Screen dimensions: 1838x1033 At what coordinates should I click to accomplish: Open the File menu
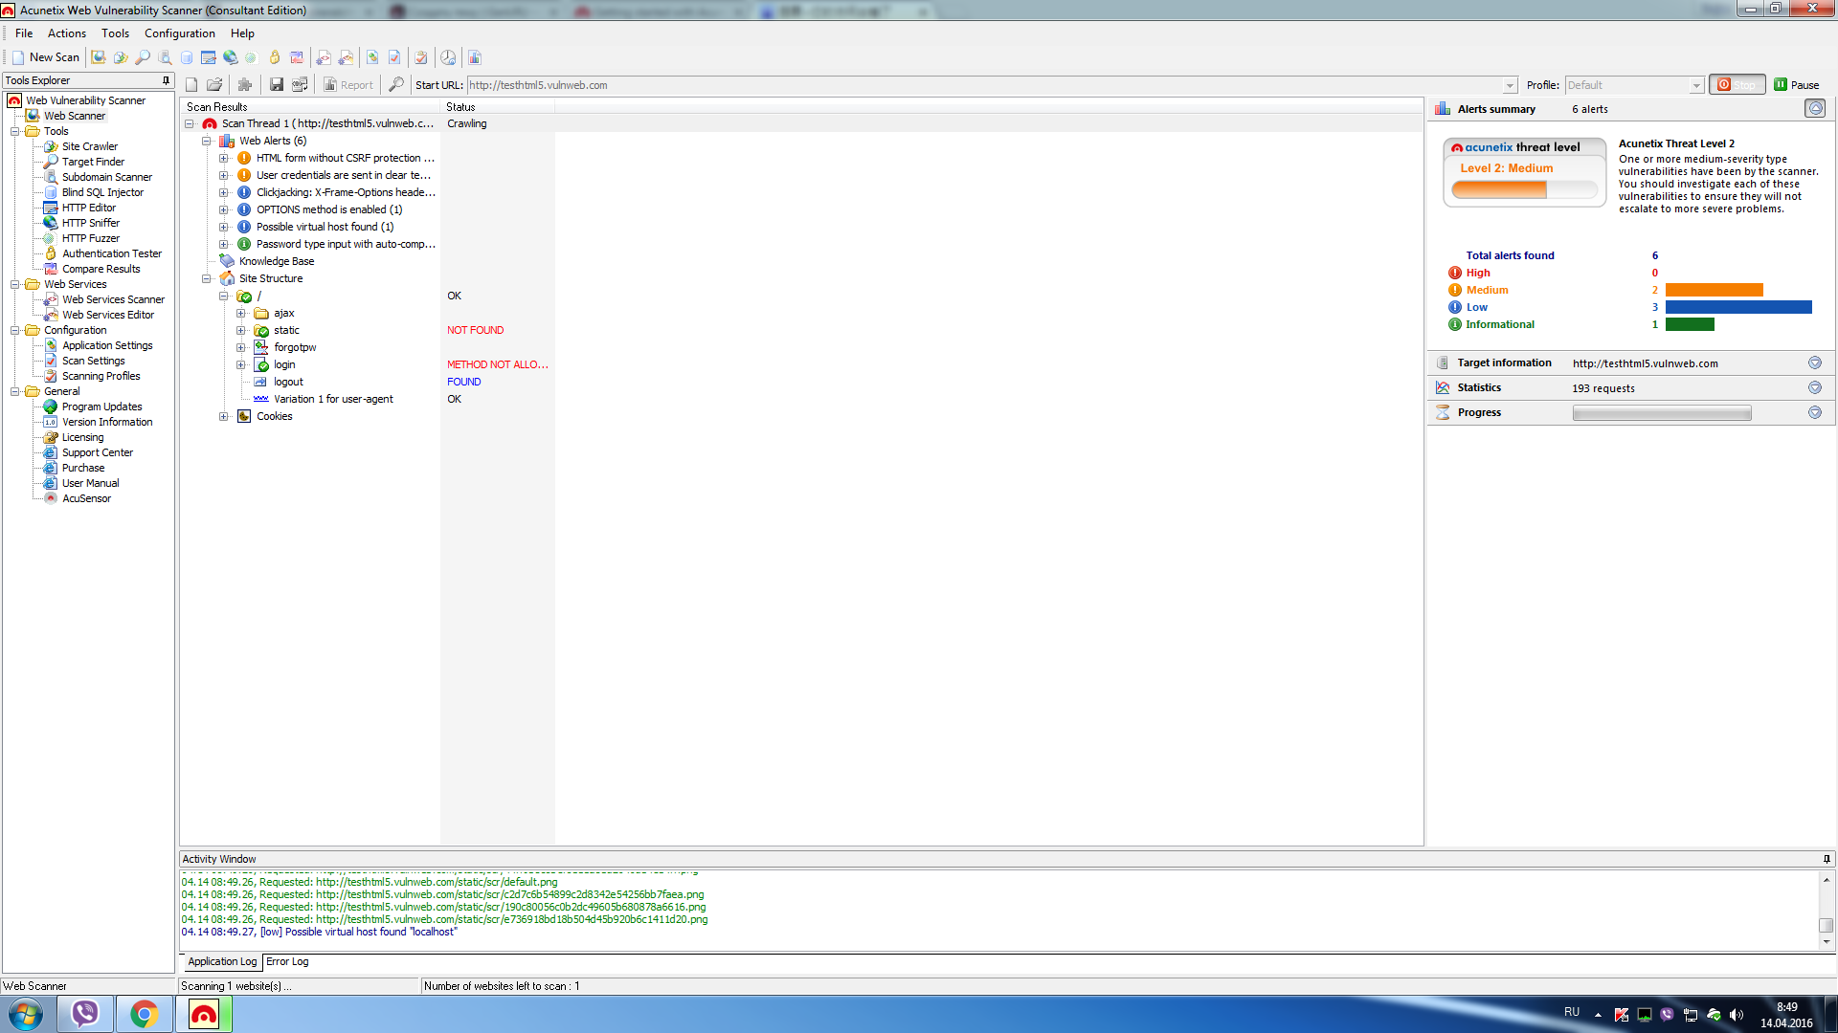point(24,33)
